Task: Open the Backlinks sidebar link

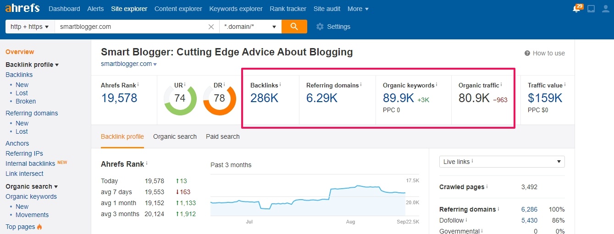Action: 19,75
